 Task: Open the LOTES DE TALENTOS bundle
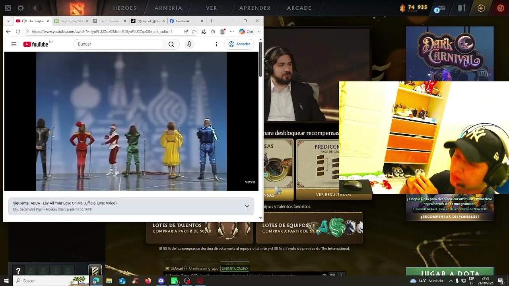coord(200,228)
